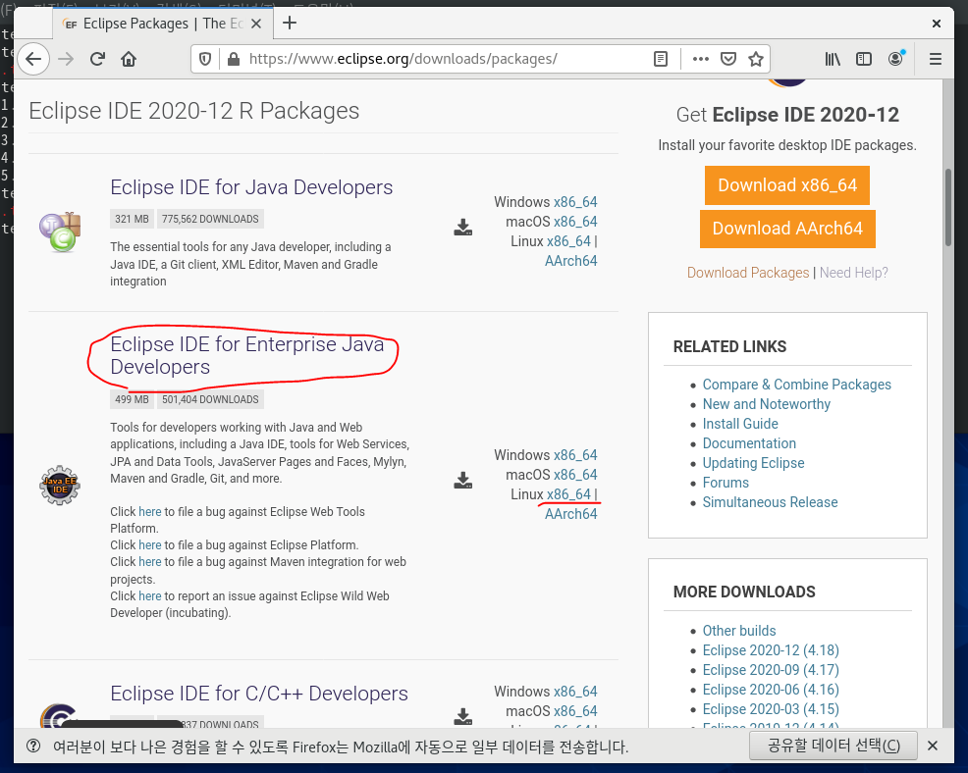This screenshot has width=968, height=773.
Task: Download Java Developers macOS x86_64
Action: pos(575,222)
